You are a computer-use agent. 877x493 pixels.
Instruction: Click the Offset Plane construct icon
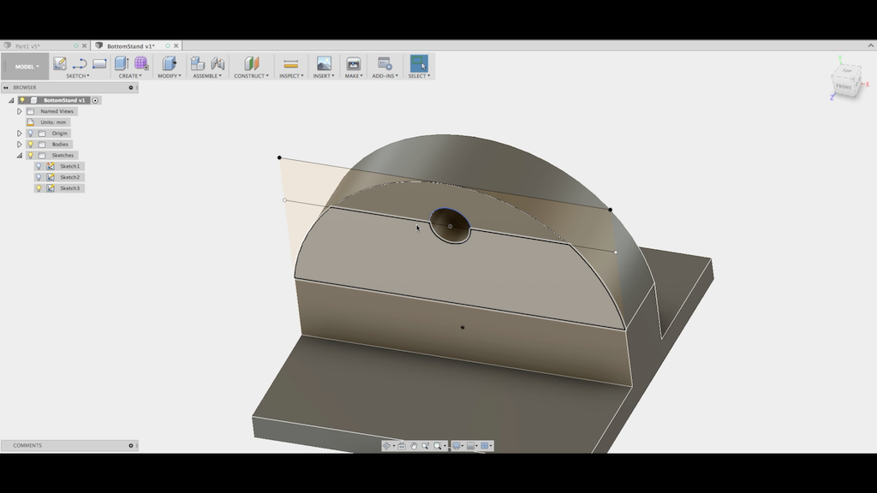tap(251, 63)
